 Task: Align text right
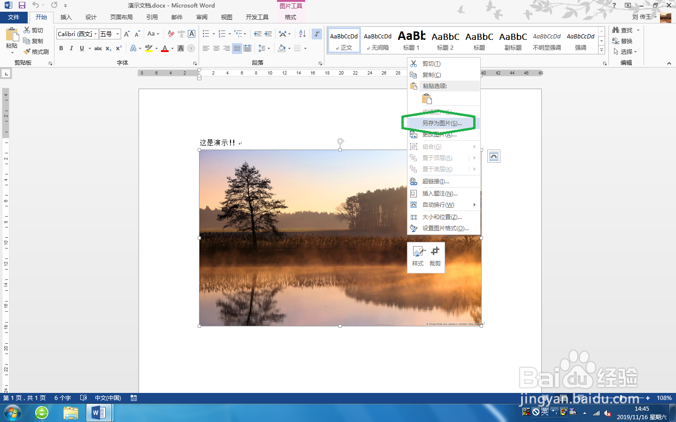tap(227, 48)
